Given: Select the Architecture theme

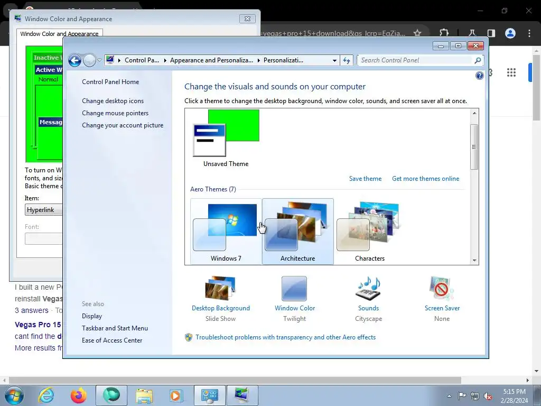Looking at the screenshot, I should [x=298, y=232].
